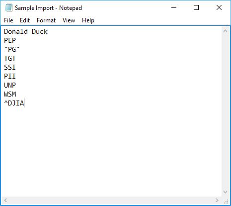This screenshot has height=206, width=231.
Task: Minimize the Notepad window
Action: 174,7
